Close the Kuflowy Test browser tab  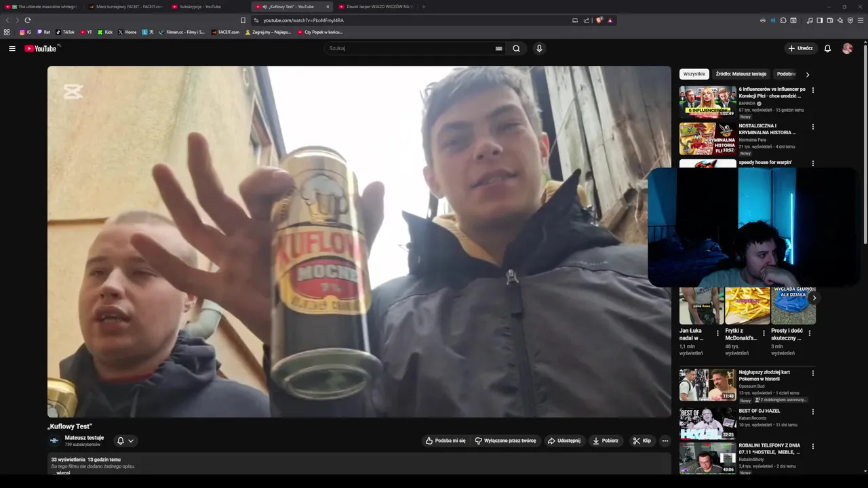point(328,7)
